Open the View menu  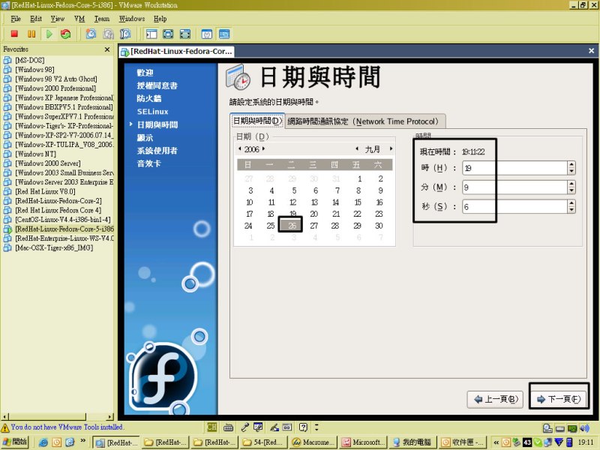pos(58,19)
